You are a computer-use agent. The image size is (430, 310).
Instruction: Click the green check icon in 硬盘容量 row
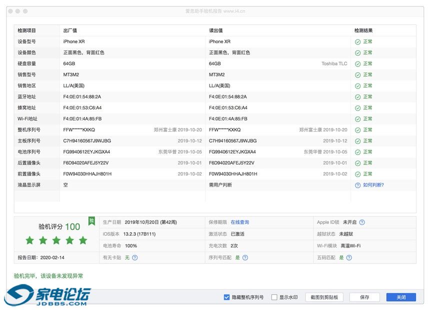pos(357,64)
